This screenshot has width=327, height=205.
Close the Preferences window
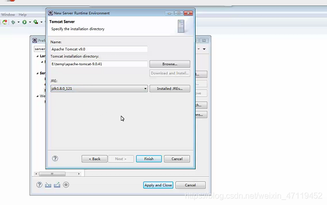(x=204, y=40)
